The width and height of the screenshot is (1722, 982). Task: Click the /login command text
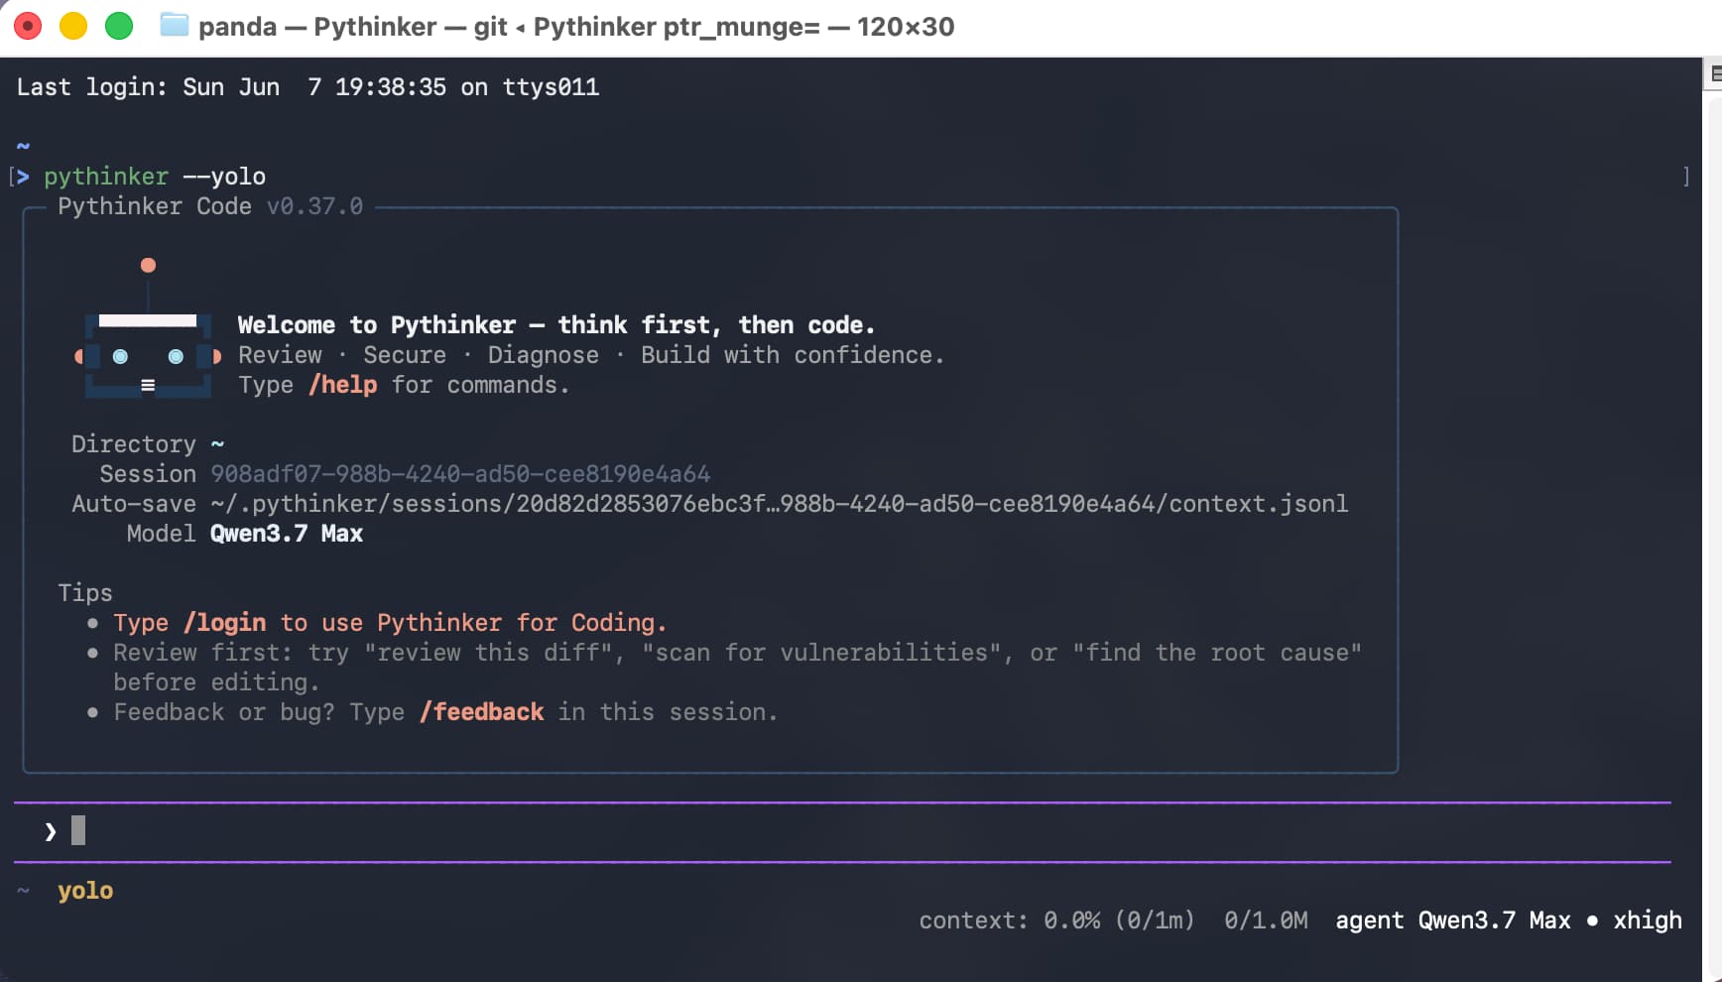(x=225, y=623)
